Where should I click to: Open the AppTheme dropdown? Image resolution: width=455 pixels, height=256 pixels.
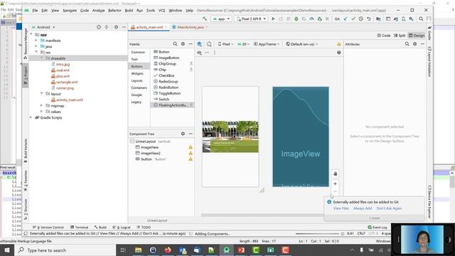tap(267, 44)
